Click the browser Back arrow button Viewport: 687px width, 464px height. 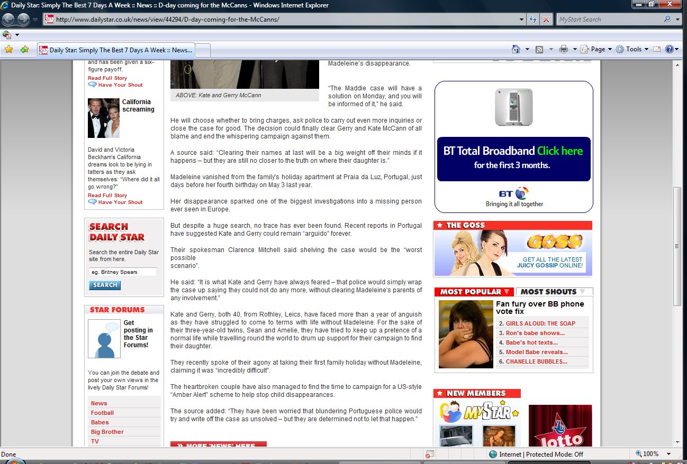tap(8, 20)
